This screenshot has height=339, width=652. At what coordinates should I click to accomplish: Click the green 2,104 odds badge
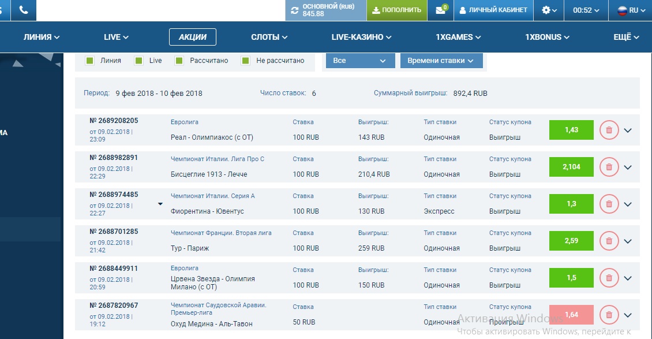[571, 167]
